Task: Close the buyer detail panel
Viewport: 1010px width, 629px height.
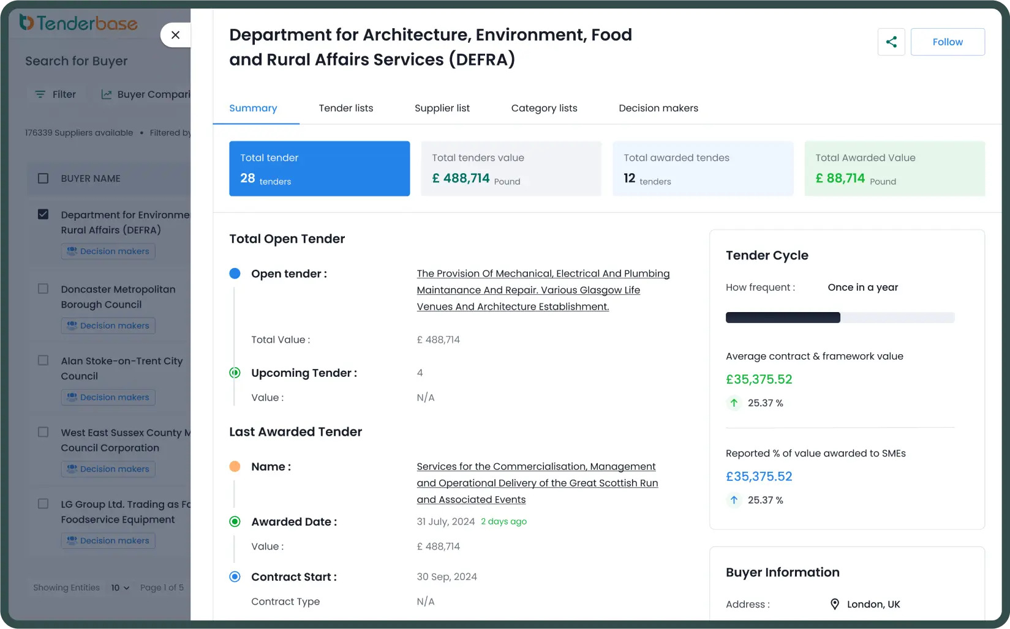Action: (175, 35)
